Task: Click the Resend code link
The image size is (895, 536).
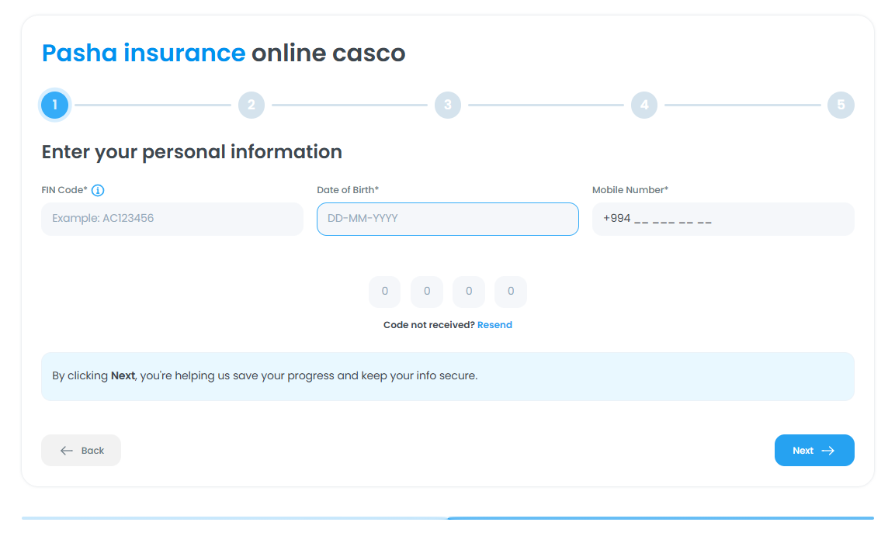Action: tap(494, 325)
